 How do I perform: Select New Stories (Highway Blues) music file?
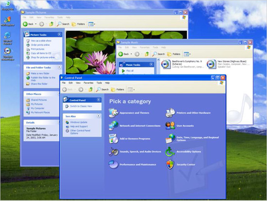[228, 64]
